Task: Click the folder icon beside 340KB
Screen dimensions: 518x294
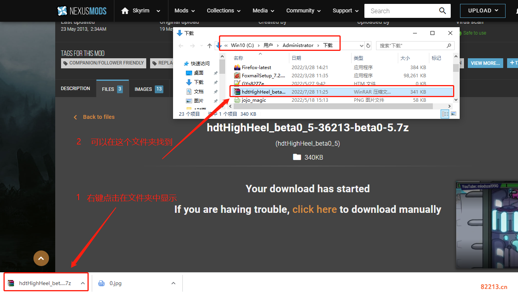Action: click(297, 157)
